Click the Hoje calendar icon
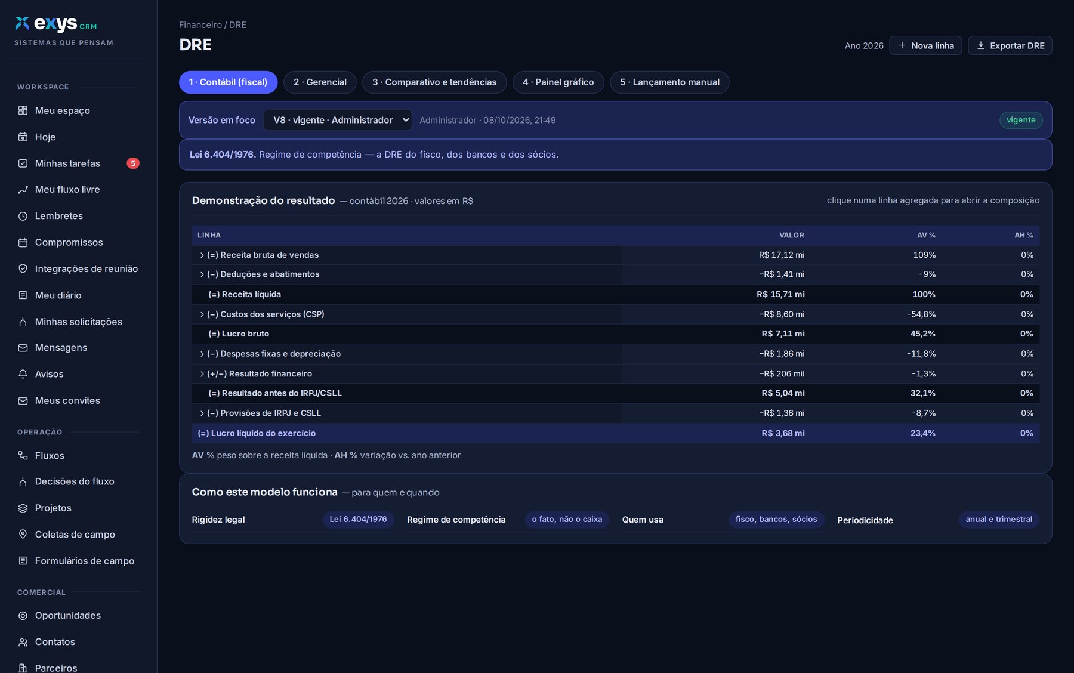Image resolution: width=1074 pixels, height=673 pixels. tap(23, 137)
